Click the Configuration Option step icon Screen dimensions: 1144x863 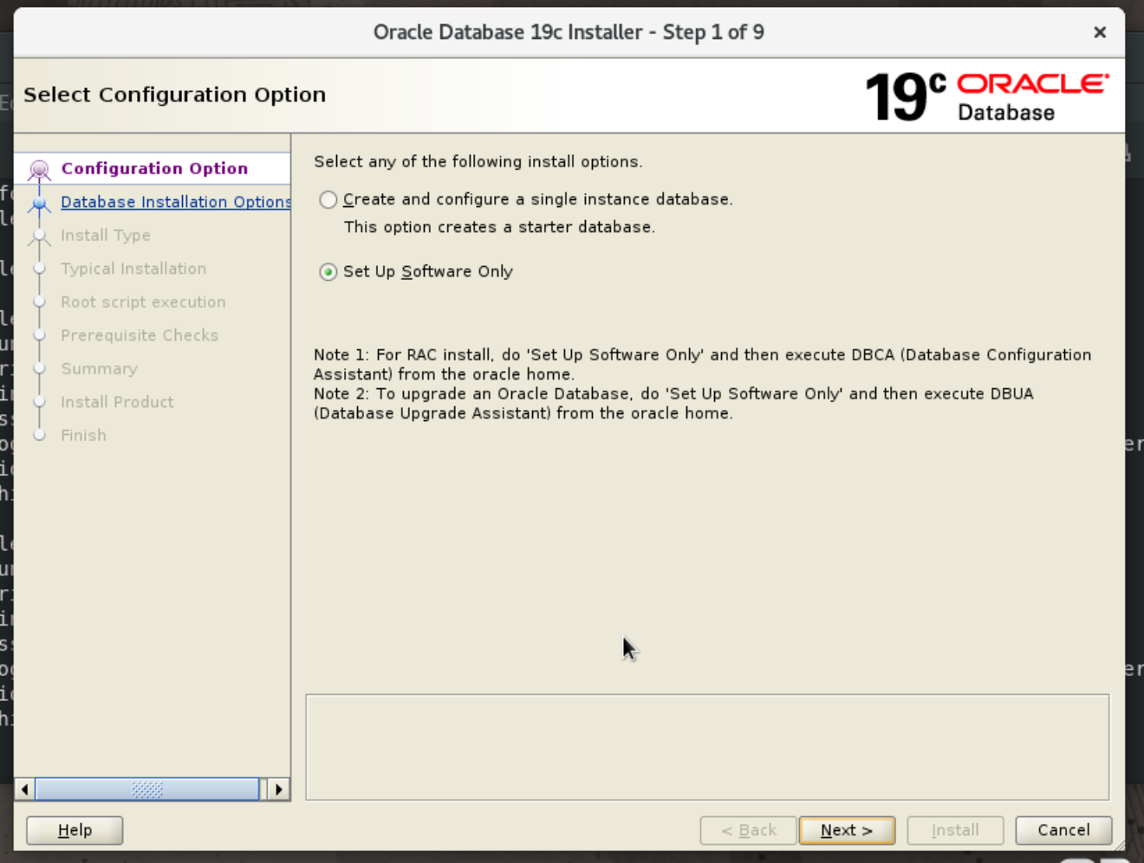39,169
